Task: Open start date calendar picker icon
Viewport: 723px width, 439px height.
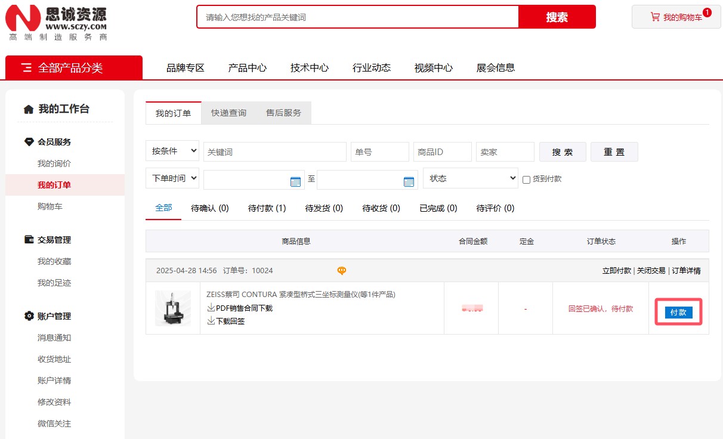Action: pos(295,181)
